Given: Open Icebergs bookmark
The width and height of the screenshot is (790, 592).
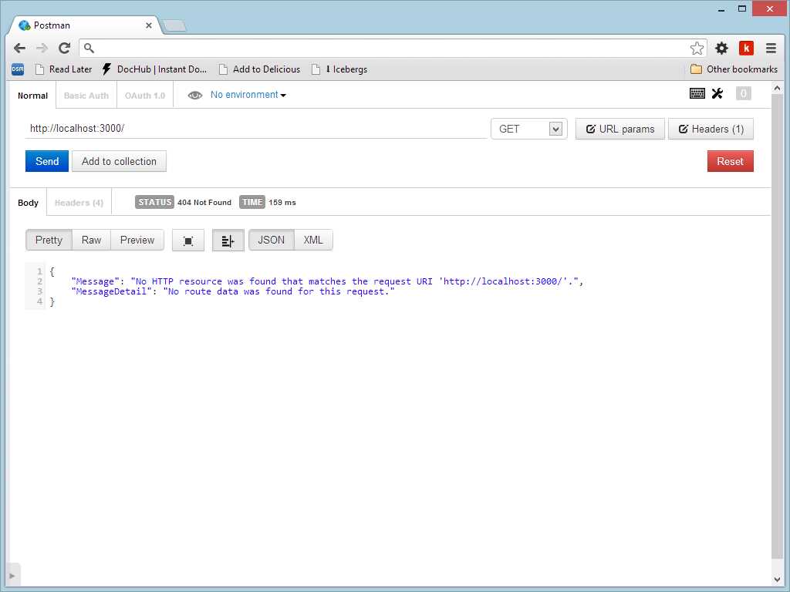Looking at the screenshot, I should pos(339,69).
